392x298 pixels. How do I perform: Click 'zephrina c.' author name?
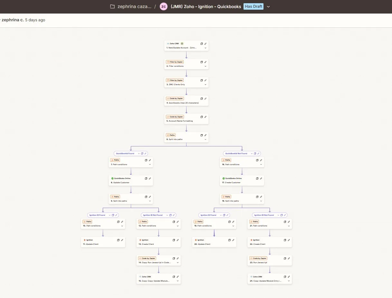tap(13, 20)
